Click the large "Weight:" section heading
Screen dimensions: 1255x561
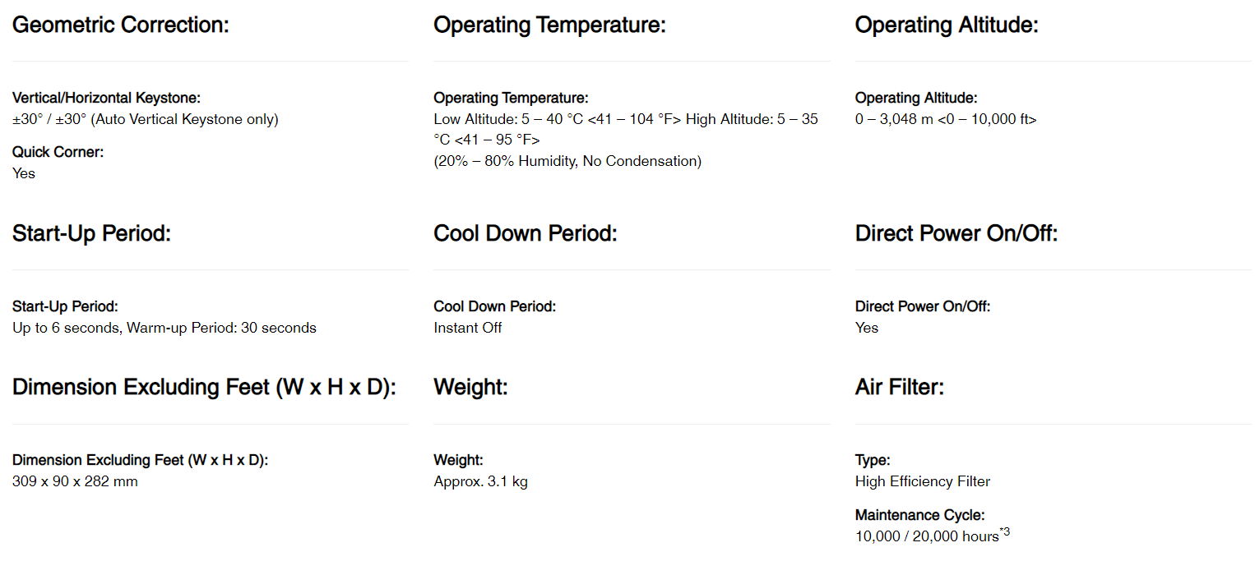[470, 387]
